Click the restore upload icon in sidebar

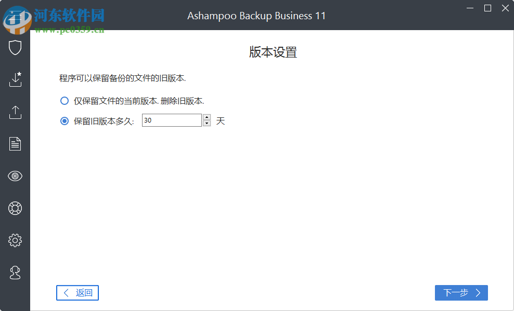click(x=15, y=112)
